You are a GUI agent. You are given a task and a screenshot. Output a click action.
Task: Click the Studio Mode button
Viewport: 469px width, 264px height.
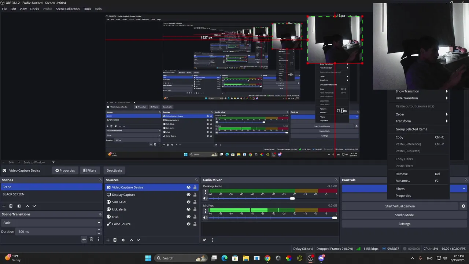click(404, 215)
